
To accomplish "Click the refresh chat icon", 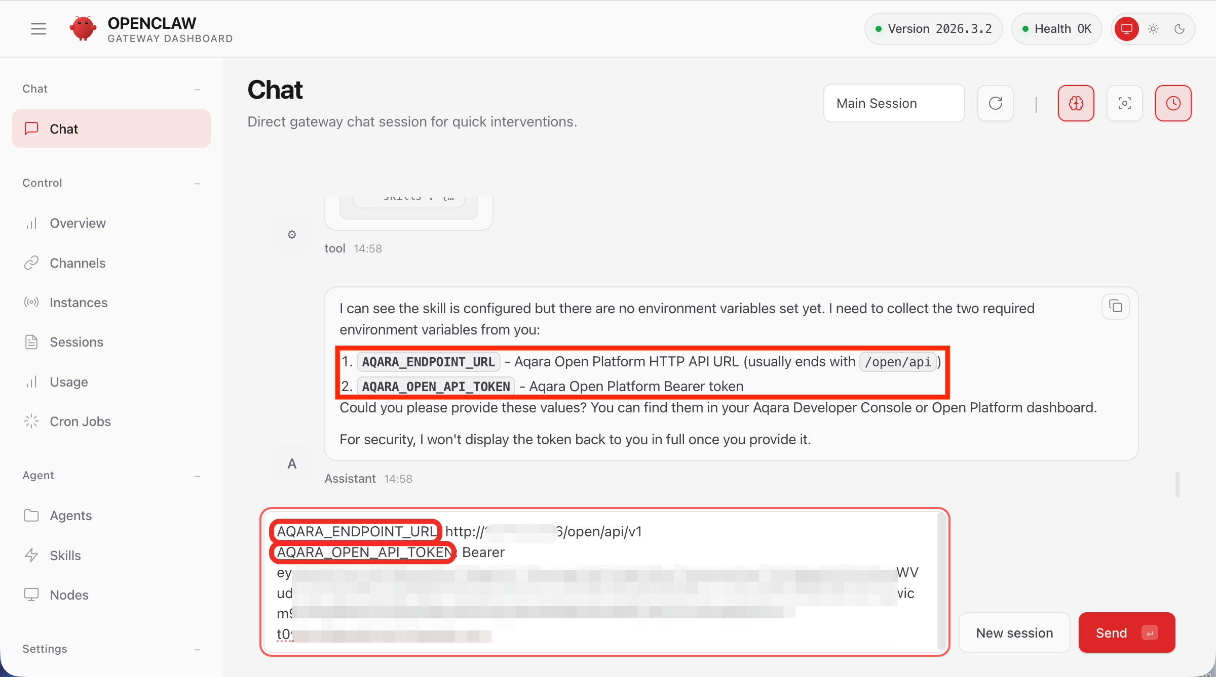I will click(x=995, y=103).
